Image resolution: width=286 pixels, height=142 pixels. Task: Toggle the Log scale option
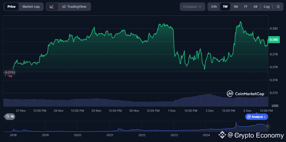[x=266, y=7]
